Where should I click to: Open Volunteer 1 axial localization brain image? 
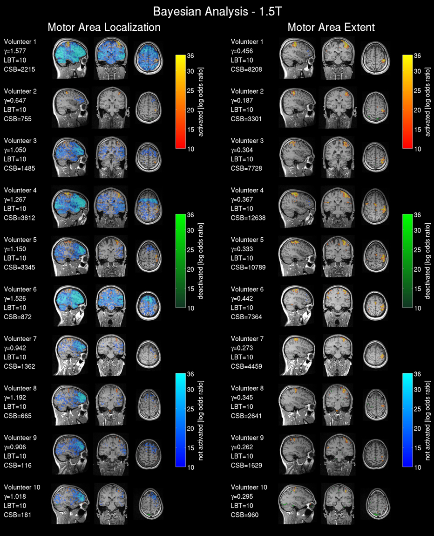[148, 58]
